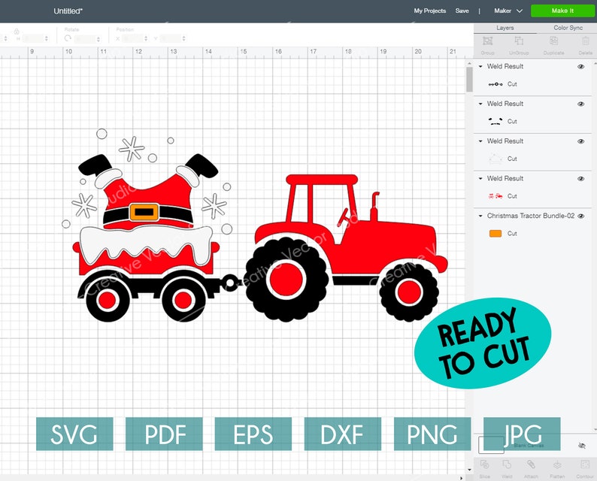This screenshot has height=481, width=597.
Task: Click the Rotate circular arrow icon
Action: click(x=68, y=38)
